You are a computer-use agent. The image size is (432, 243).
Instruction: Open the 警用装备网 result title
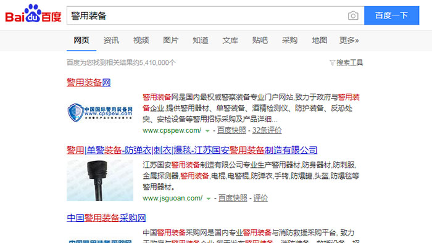click(89, 82)
